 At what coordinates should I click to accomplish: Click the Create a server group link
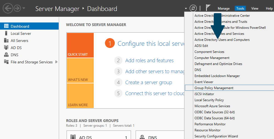[149, 83]
